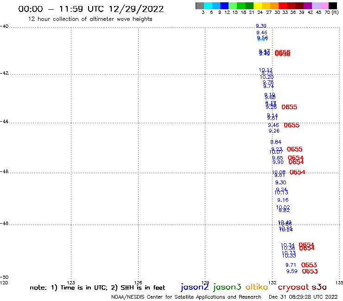Screen dimensions: 343x301
Task: Pick the bright red 33 ft swatch
Action: tap(282, 6)
